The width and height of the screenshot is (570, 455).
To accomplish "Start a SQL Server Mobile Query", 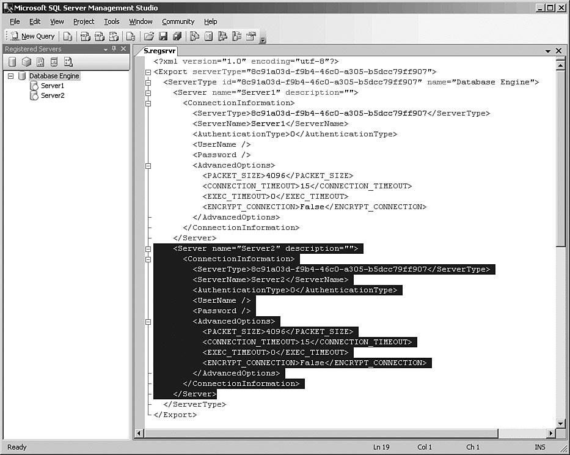I will (131, 36).
